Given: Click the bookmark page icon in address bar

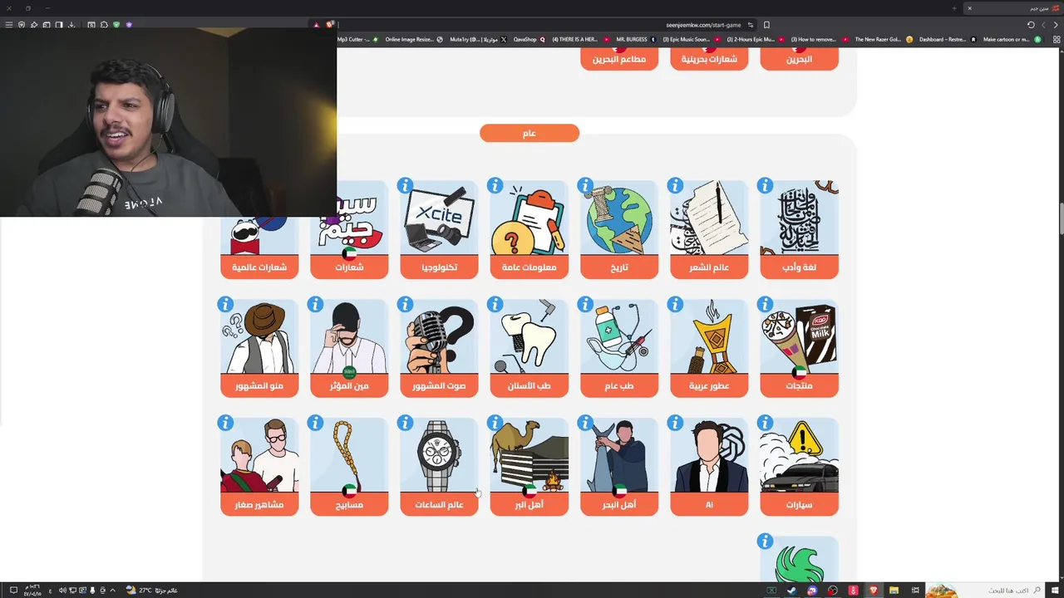Looking at the screenshot, I should (x=766, y=25).
